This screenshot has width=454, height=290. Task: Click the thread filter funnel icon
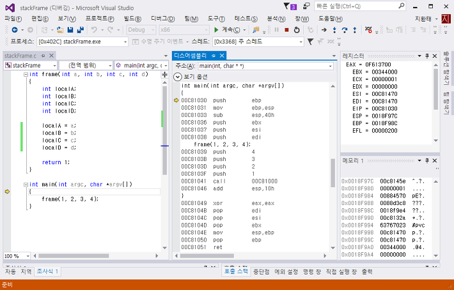pos(310,42)
